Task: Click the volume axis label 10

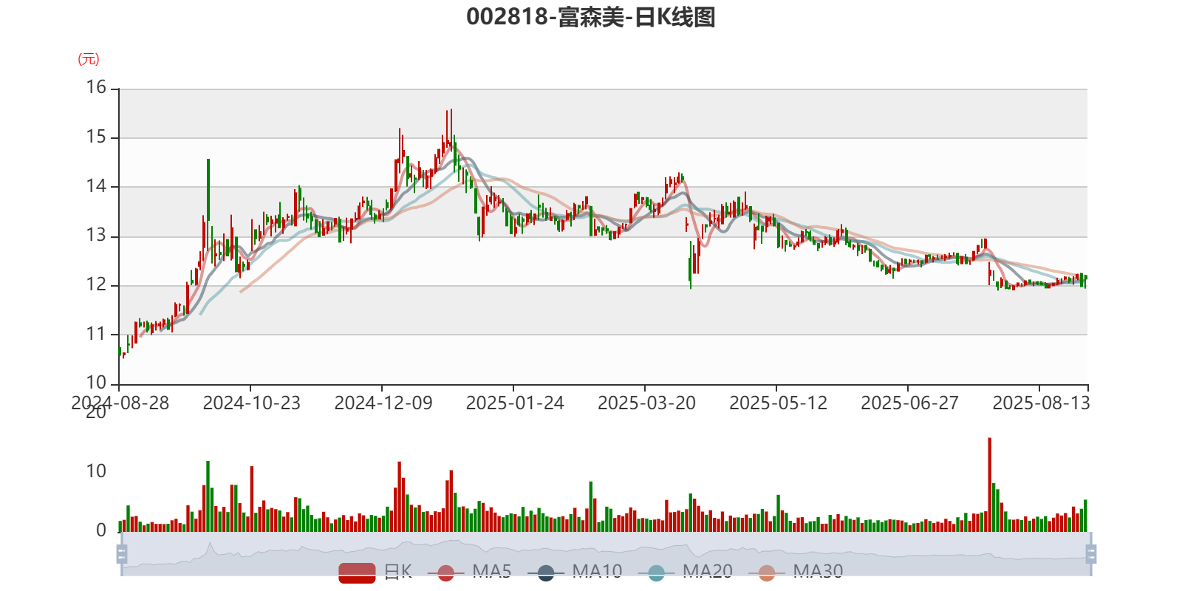Action: point(96,471)
